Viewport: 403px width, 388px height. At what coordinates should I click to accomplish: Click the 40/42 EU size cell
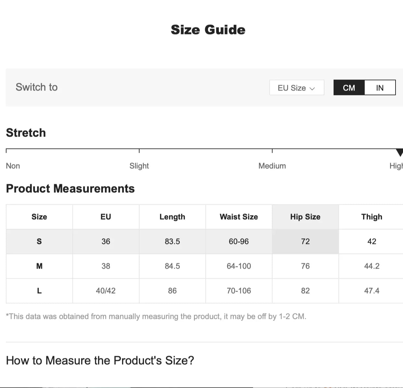[x=106, y=291]
